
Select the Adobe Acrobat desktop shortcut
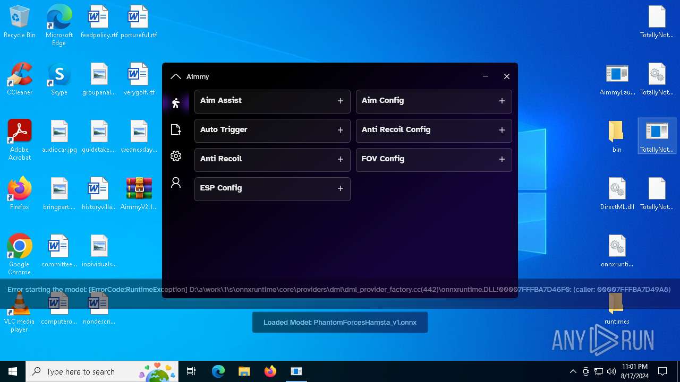point(20,140)
